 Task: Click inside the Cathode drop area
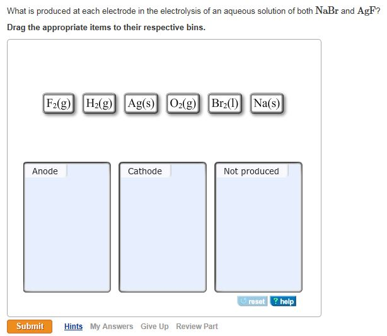point(163,233)
